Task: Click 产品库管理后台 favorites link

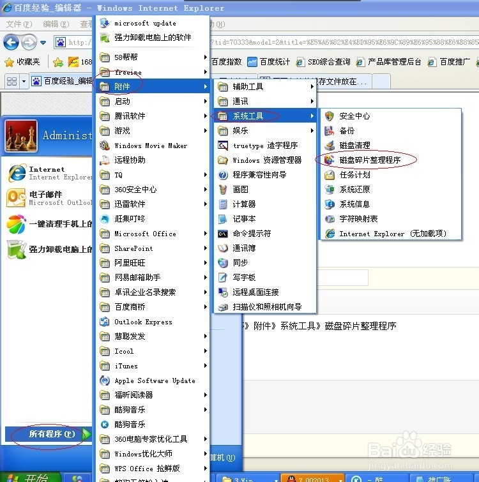Action: tap(388, 62)
